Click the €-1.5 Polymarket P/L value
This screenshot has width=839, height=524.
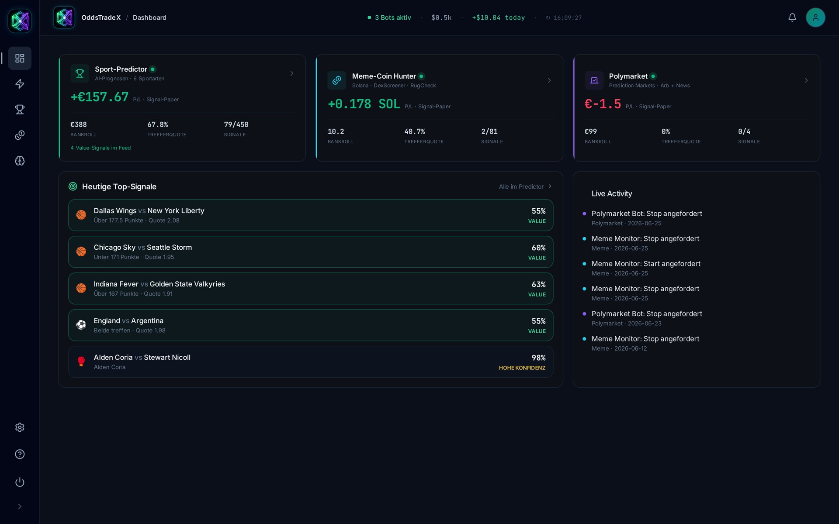coord(603,104)
